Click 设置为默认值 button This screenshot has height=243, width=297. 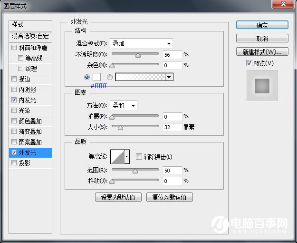click(118, 197)
